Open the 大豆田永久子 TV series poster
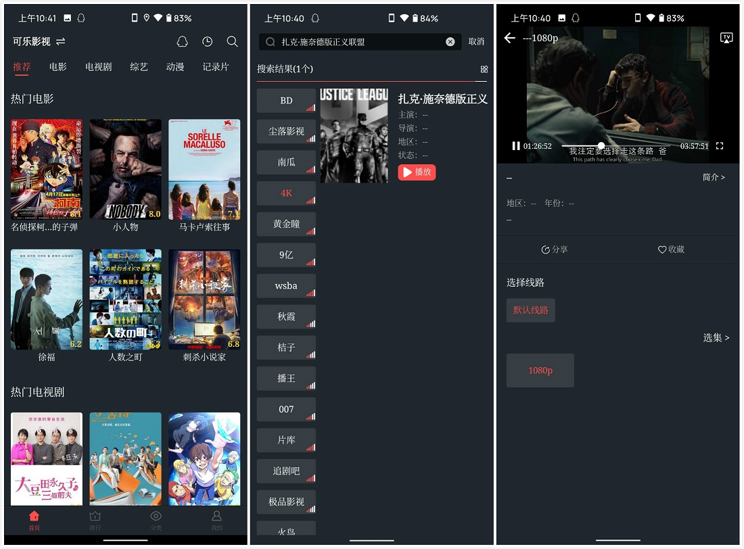The width and height of the screenshot is (744, 549). click(x=47, y=459)
